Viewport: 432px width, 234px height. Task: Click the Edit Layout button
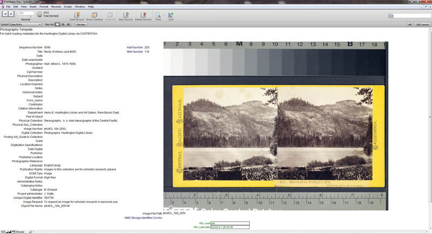tap(422, 24)
